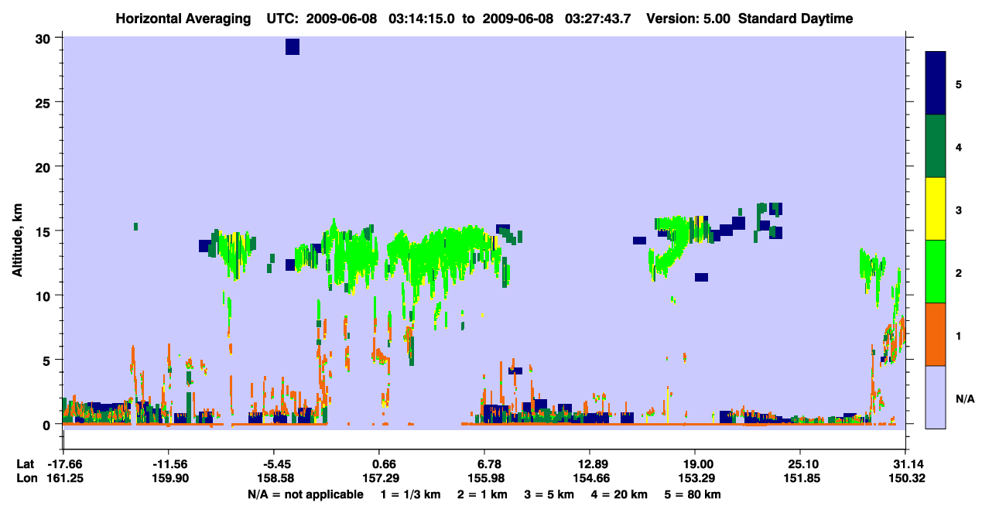
Task: Click latitude value -17.66
Action: (64, 463)
